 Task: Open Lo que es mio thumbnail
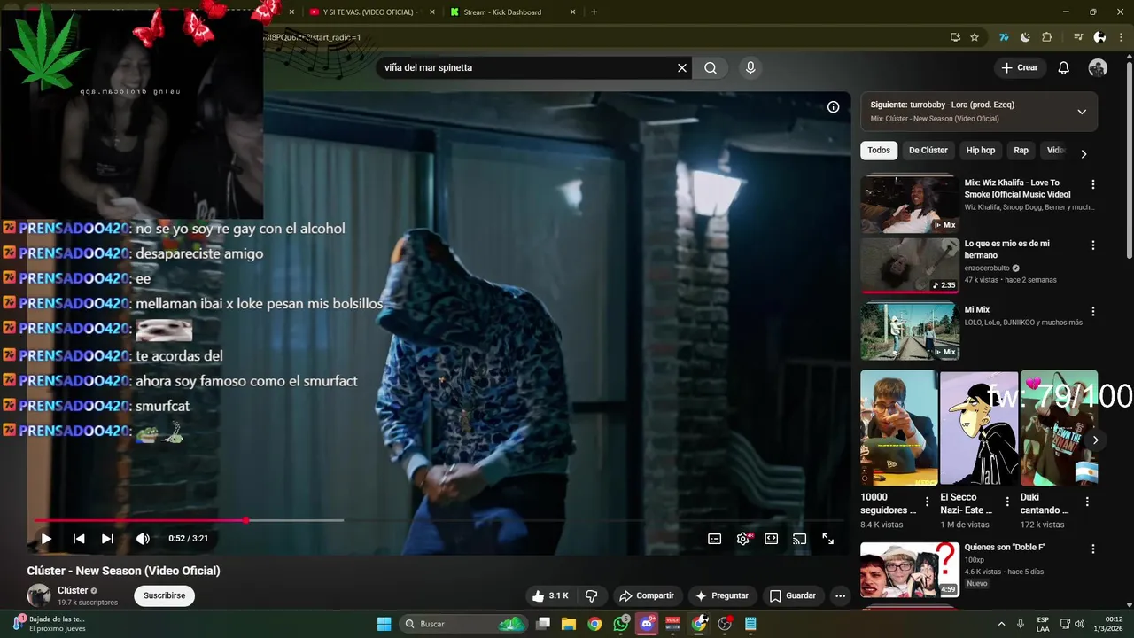pyautogui.click(x=910, y=265)
